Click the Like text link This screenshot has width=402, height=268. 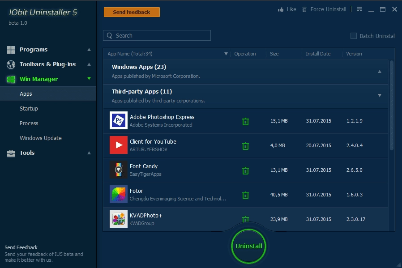pos(291,9)
